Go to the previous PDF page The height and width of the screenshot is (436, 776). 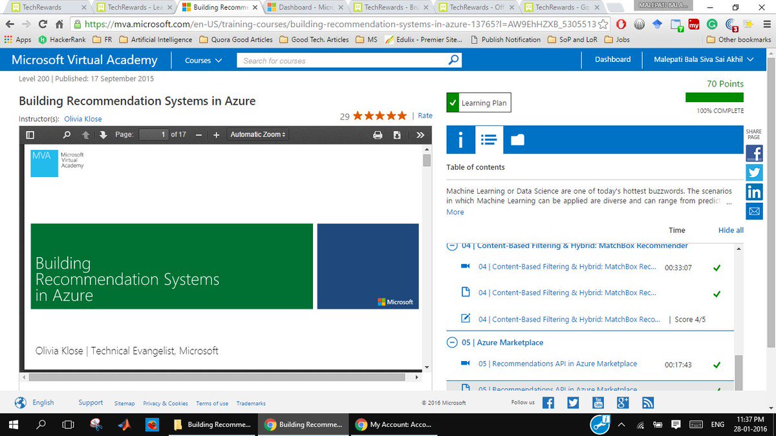pyautogui.click(x=85, y=135)
